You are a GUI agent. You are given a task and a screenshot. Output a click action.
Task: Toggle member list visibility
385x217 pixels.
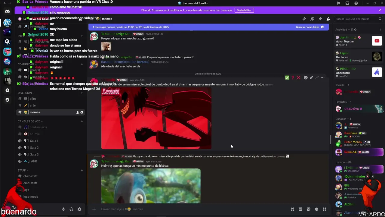328,19
